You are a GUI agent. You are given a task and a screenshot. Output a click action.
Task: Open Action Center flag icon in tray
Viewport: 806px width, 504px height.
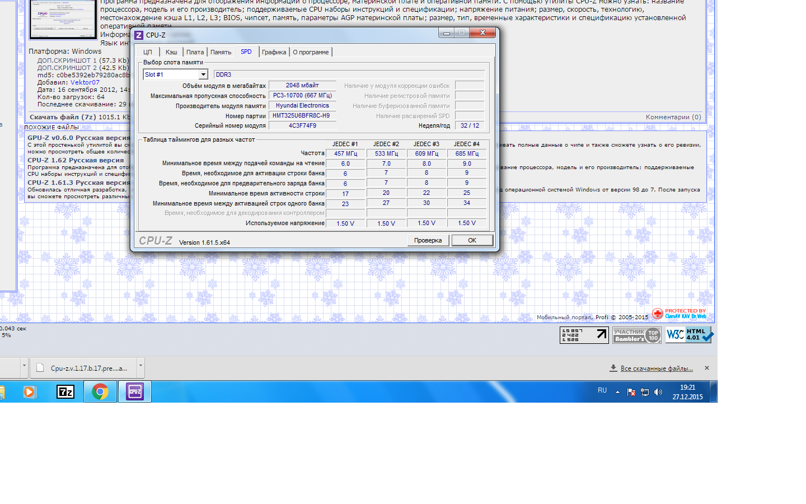click(x=631, y=392)
